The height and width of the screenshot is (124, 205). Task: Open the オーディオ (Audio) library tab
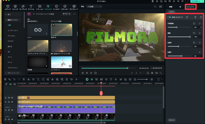tap(23, 7)
